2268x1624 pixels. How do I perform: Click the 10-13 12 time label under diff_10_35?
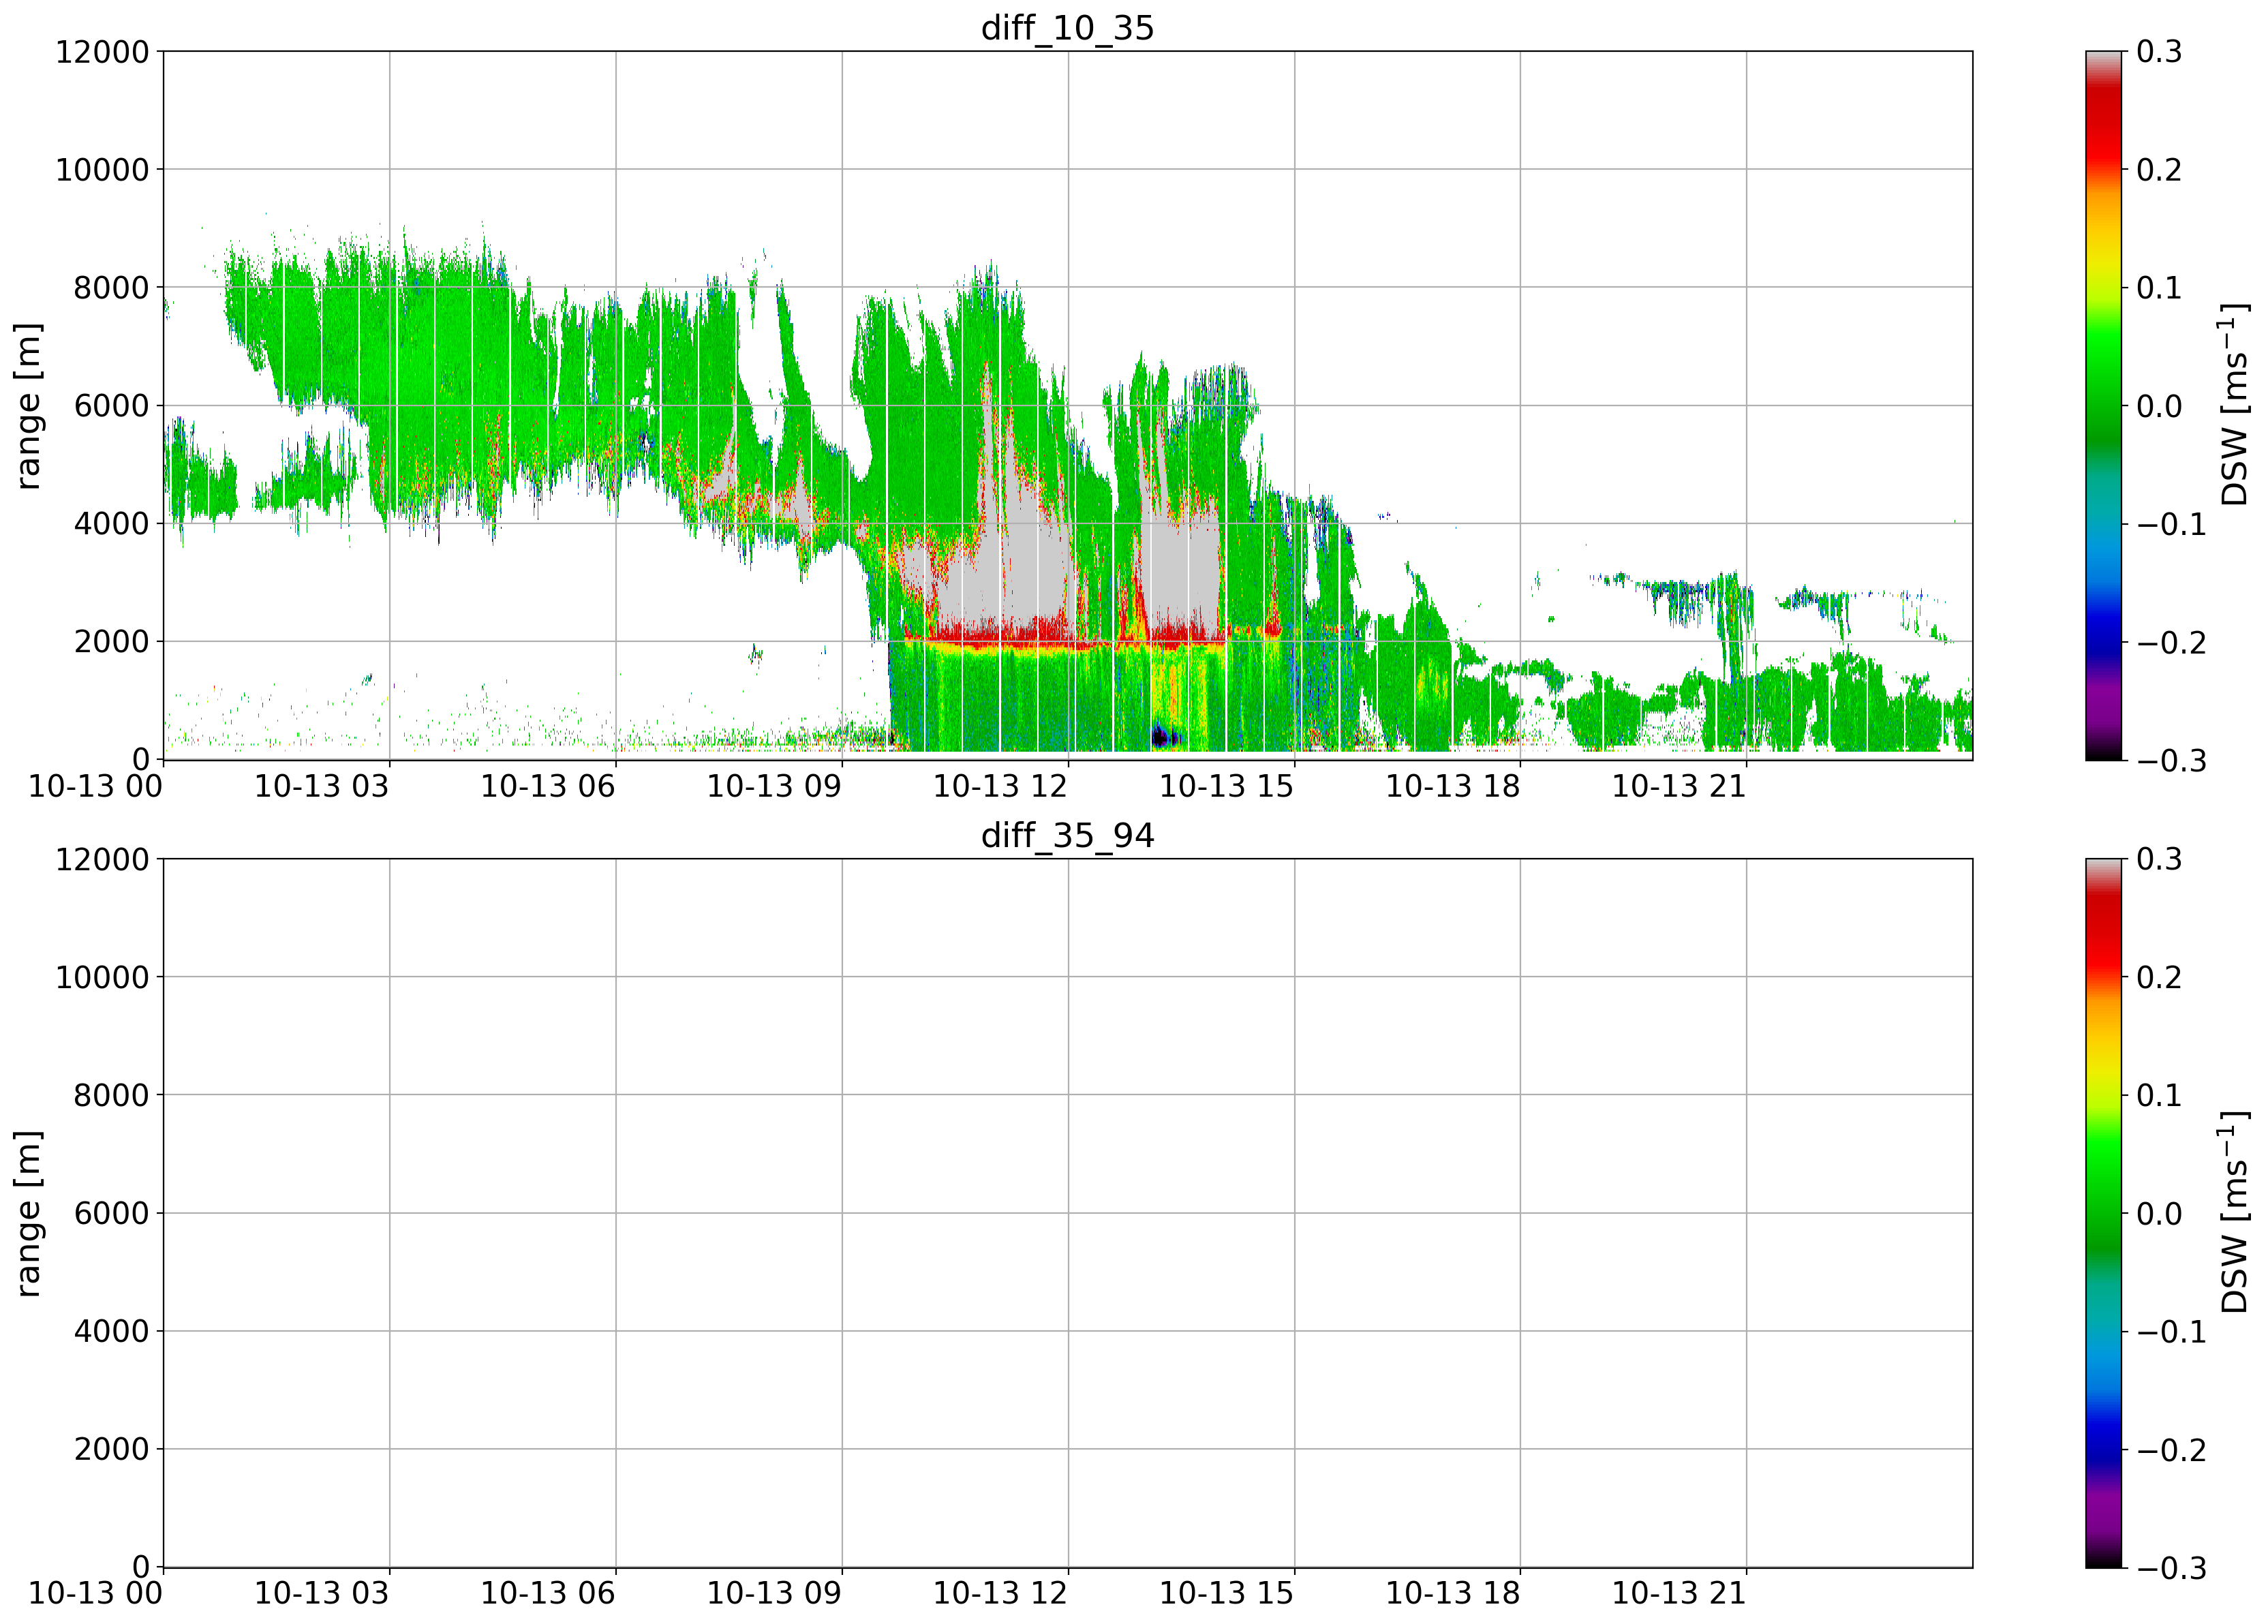pyautogui.click(x=1000, y=787)
